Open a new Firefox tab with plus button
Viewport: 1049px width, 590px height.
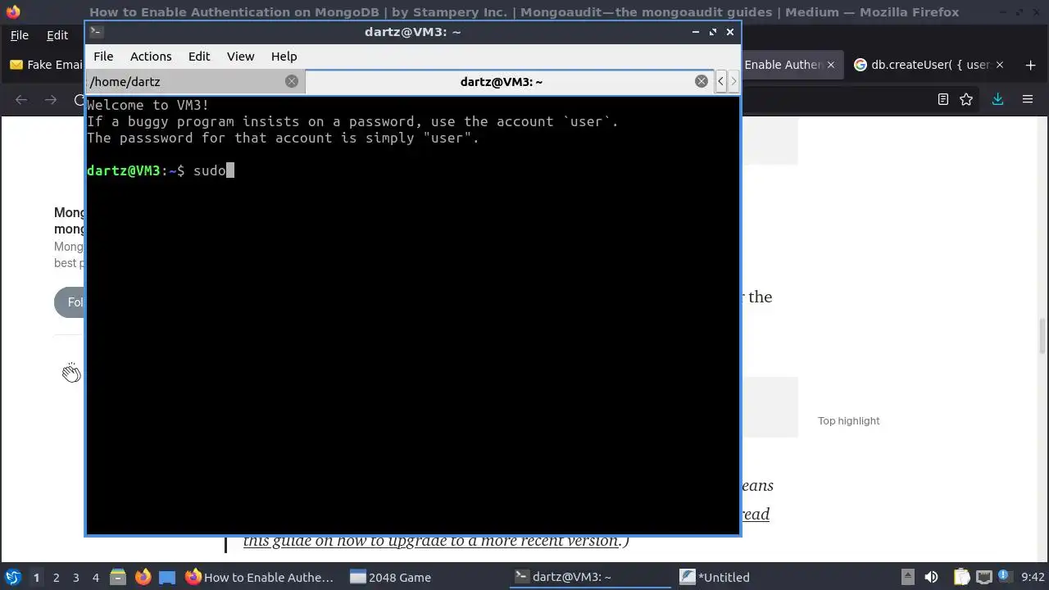coord(1030,65)
